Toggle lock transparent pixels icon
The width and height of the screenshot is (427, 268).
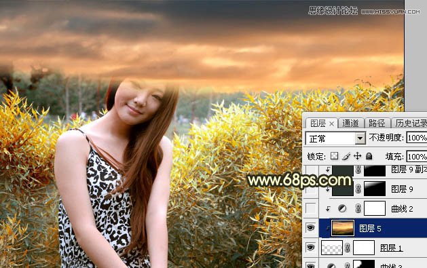[335, 156]
